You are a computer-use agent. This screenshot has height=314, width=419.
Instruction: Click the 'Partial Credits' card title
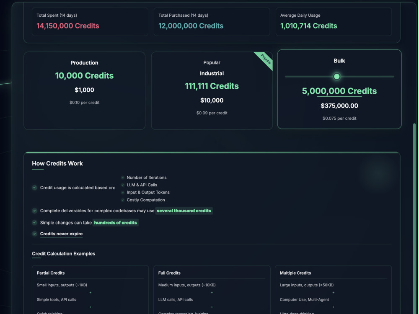pyautogui.click(x=51, y=273)
